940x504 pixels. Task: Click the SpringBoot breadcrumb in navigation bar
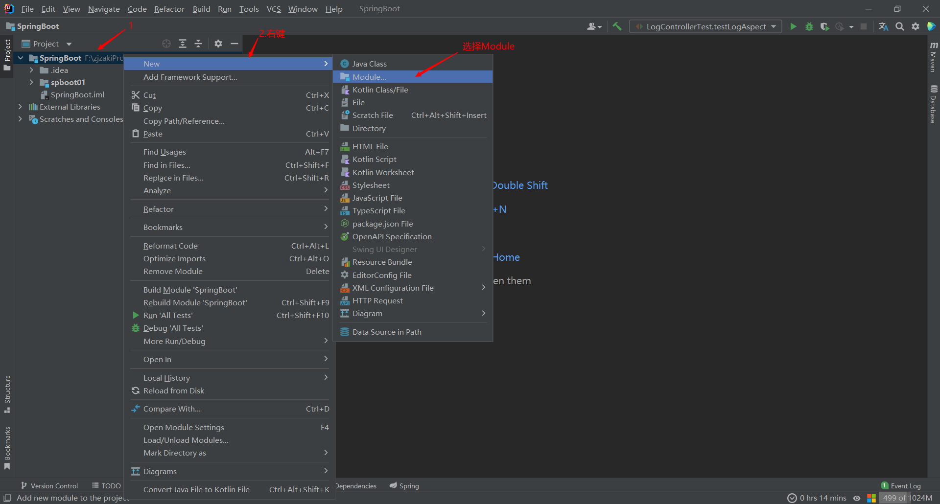click(32, 26)
